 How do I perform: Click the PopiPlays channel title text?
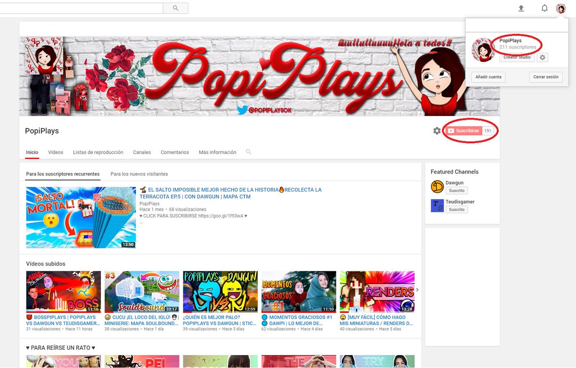point(42,131)
